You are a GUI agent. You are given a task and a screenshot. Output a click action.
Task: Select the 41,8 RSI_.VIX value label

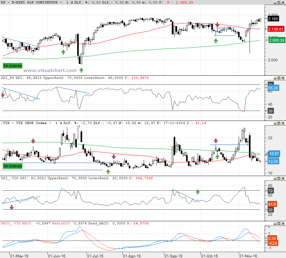pyautogui.click(x=272, y=204)
